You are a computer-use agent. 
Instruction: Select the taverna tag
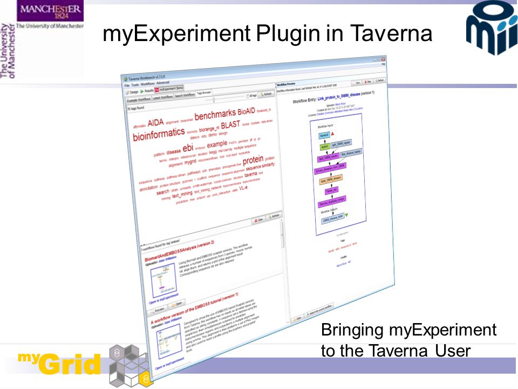[251, 175]
